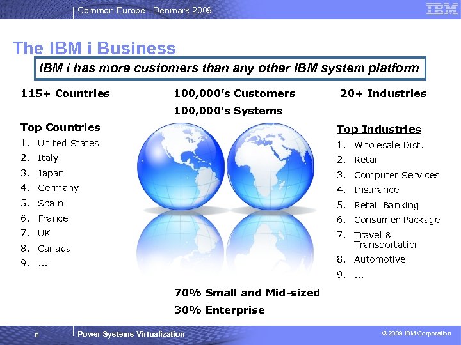This screenshot has width=461, height=345.
Task: Select the "30% Enterprise" line
Action: pos(220,310)
